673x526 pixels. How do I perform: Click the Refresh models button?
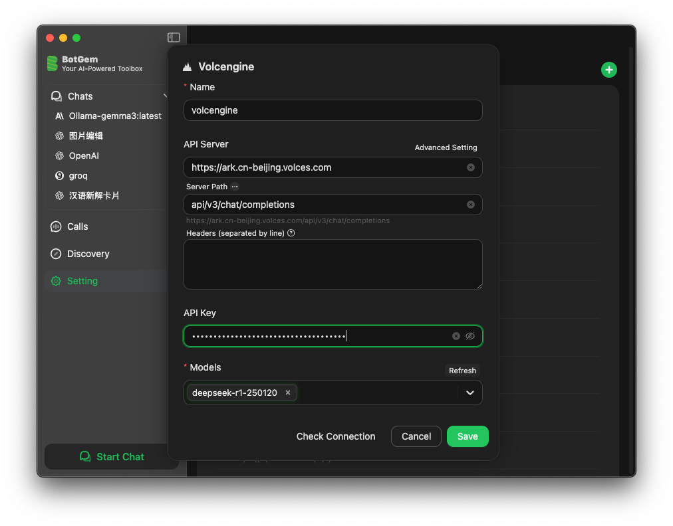click(x=462, y=371)
